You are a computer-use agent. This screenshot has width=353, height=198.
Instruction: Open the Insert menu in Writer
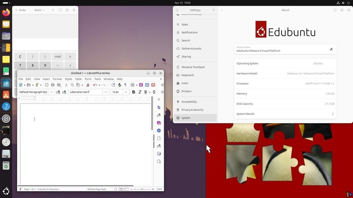[x=46, y=79]
